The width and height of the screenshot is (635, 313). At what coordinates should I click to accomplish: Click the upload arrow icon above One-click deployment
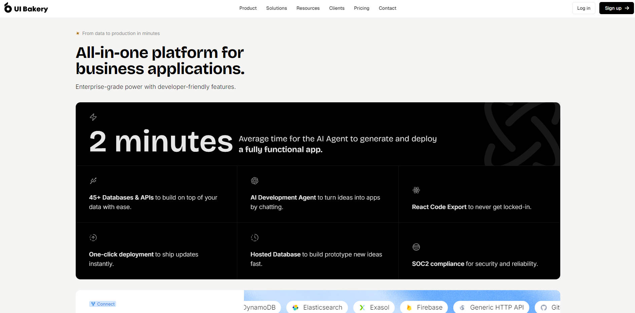(93, 238)
